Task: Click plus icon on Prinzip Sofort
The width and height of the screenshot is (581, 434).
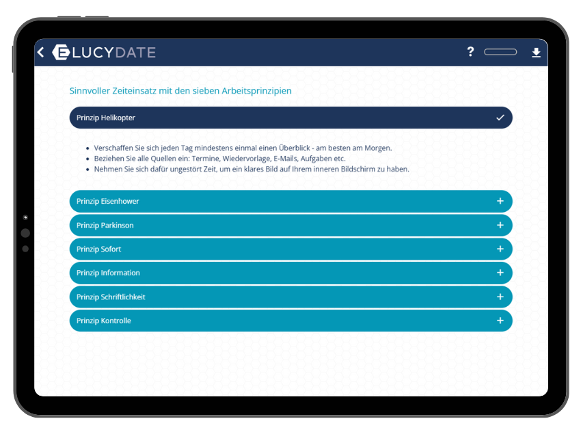Action: point(500,249)
